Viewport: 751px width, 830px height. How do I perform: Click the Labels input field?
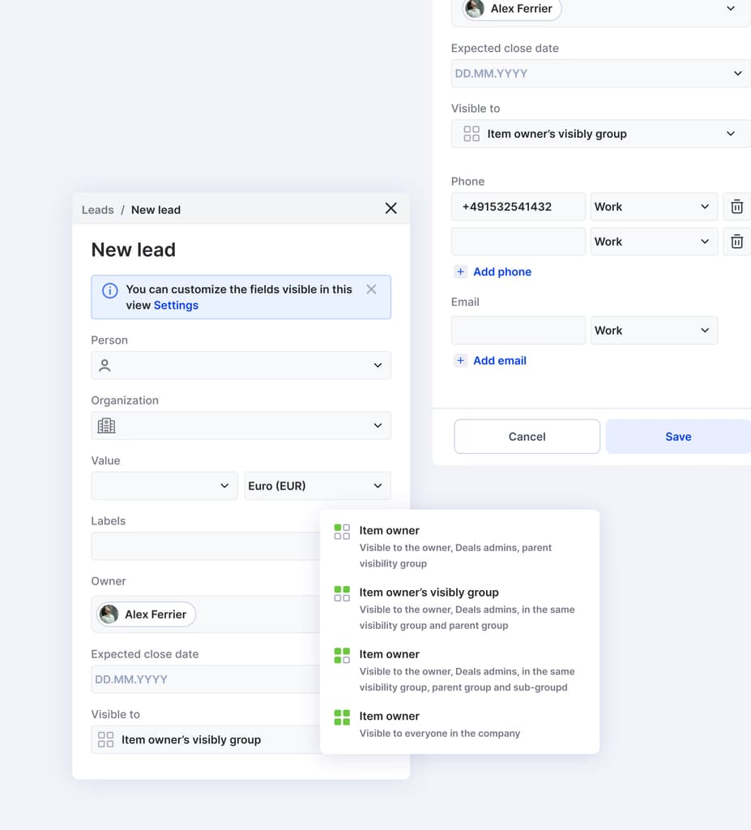(204, 546)
